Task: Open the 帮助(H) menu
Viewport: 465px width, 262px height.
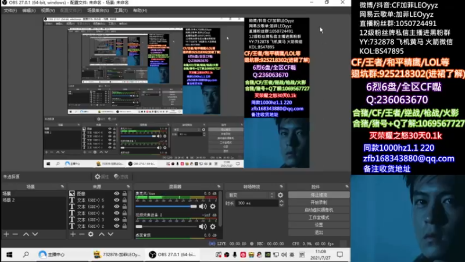Action: pos(140,10)
